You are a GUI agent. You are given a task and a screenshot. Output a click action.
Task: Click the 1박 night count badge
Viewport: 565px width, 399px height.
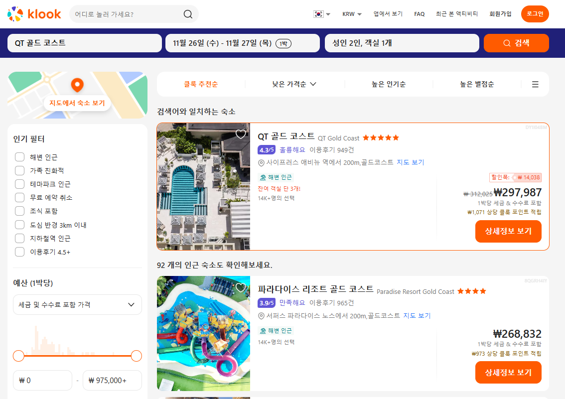tap(283, 43)
